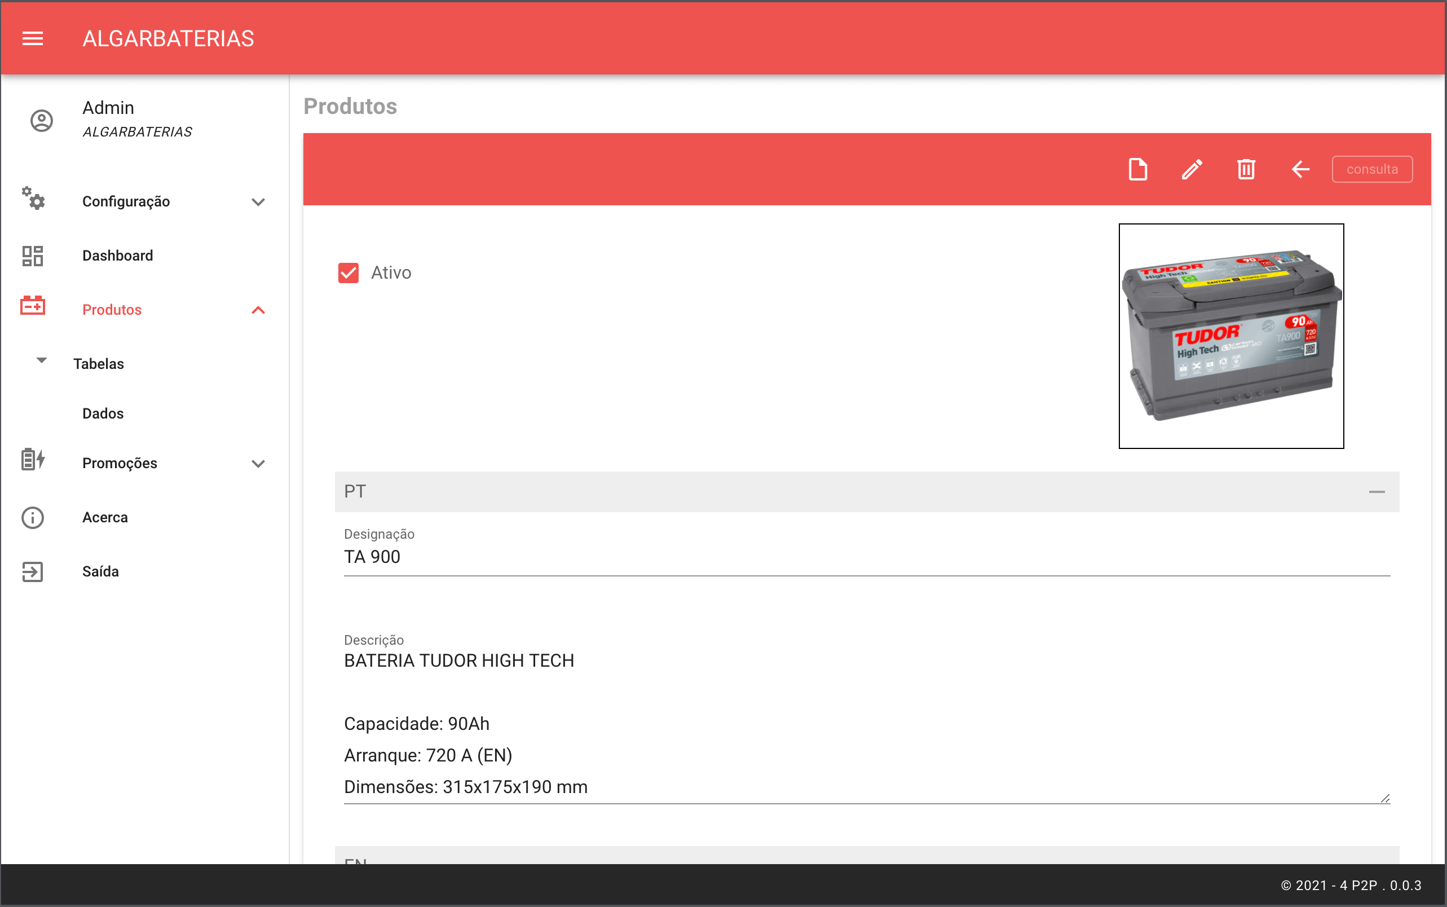Click the Descrição text area

click(x=867, y=726)
